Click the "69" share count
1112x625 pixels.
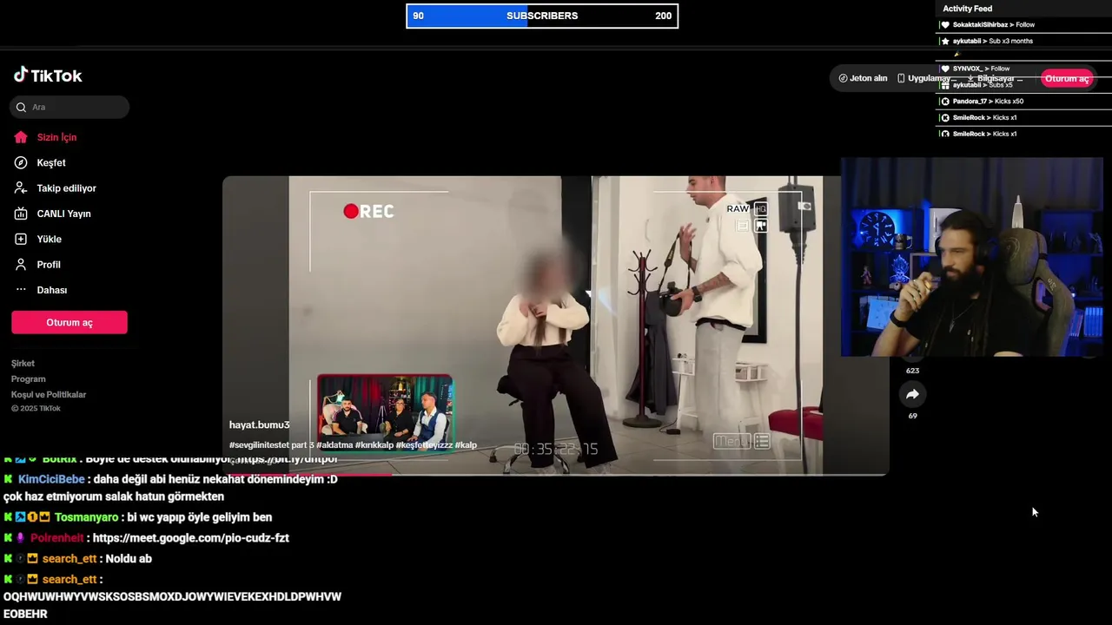(x=912, y=416)
